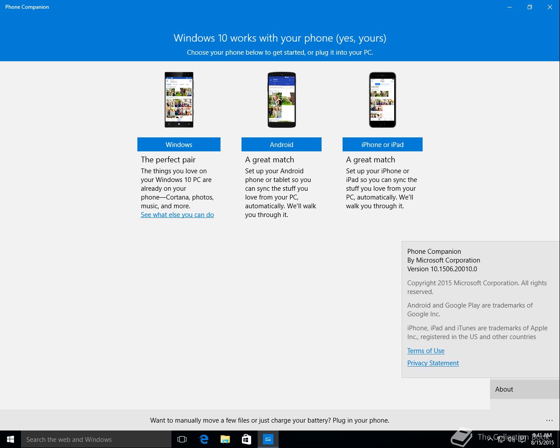The width and height of the screenshot is (560, 448).
Task: Open File Explorer from the taskbar
Action: click(x=225, y=439)
